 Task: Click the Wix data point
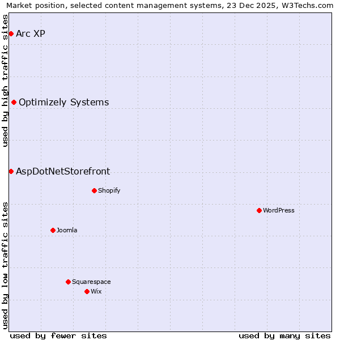point(87,292)
